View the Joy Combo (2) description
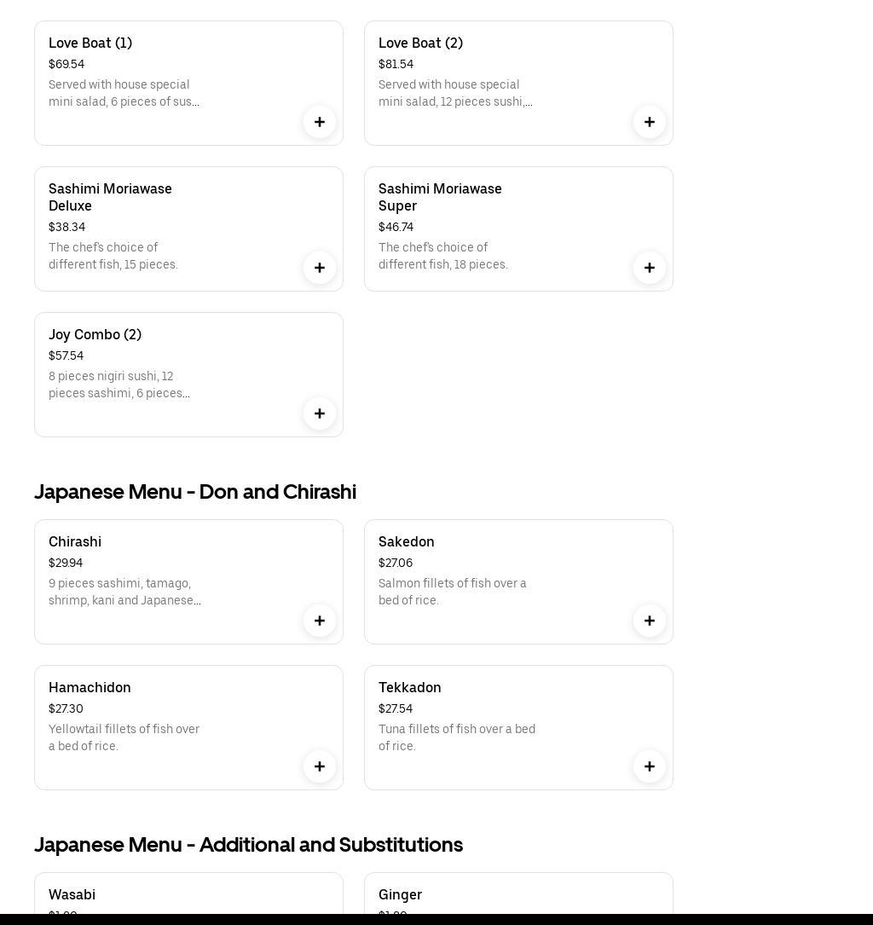The image size is (873, 925). pyautogui.click(x=119, y=384)
